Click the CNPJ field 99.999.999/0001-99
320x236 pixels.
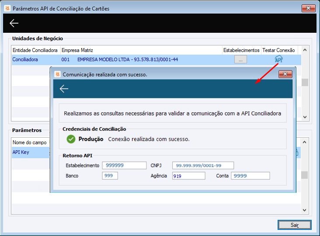pos(203,166)
